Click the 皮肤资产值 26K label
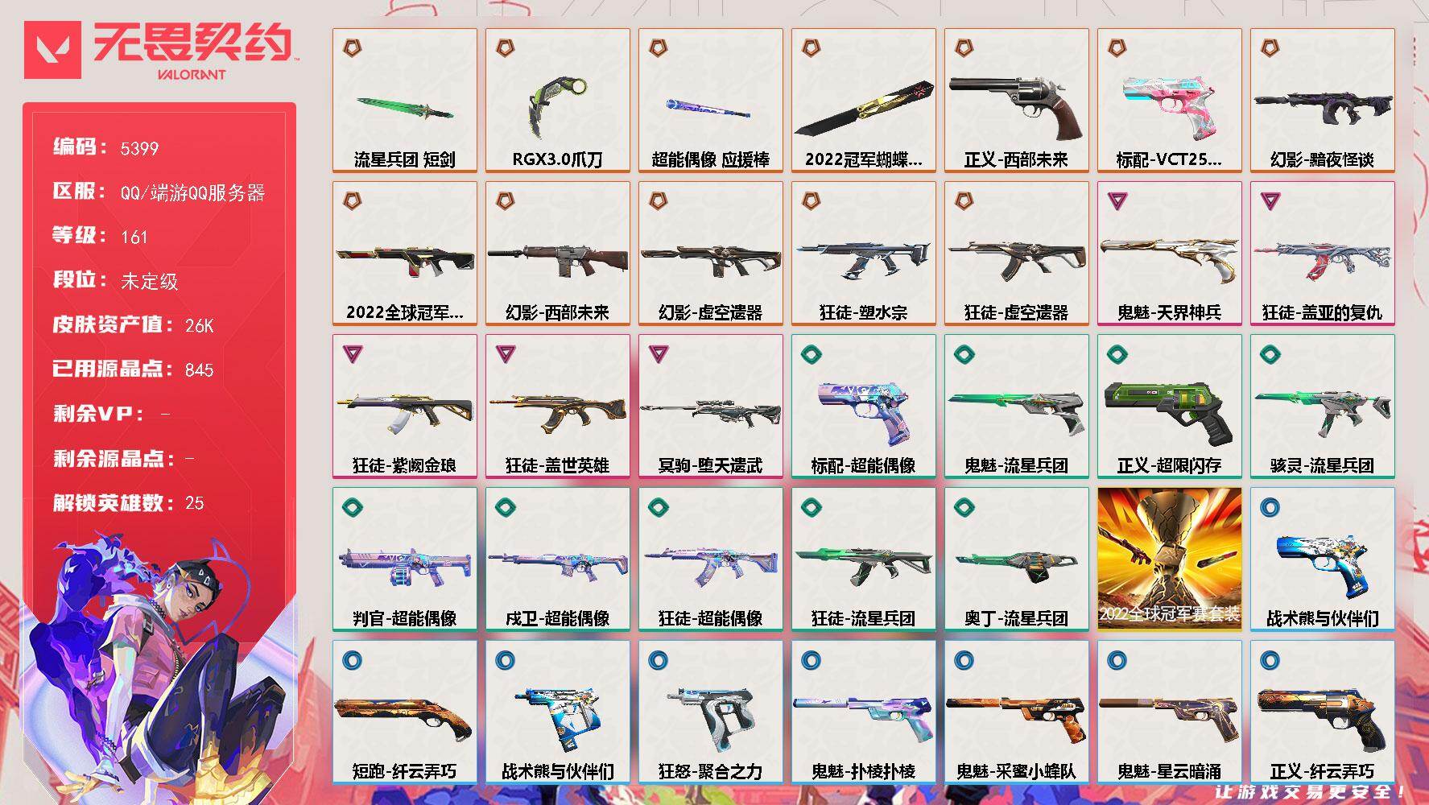Screen dimensions: 1429x805 [x=134, y=325]
